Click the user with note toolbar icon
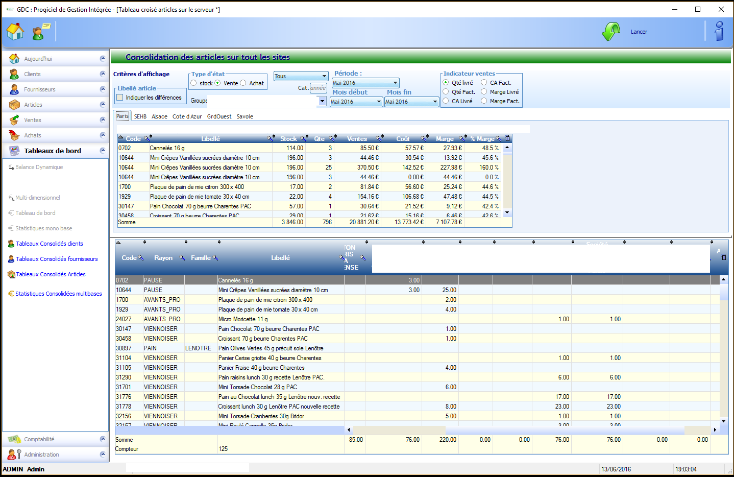This screenshot has height=477, width=734. coord(41,32)
